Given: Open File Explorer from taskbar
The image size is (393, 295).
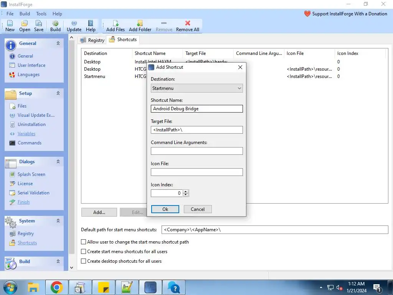Looking at the screenshot, I should click(x=33, y=287).
